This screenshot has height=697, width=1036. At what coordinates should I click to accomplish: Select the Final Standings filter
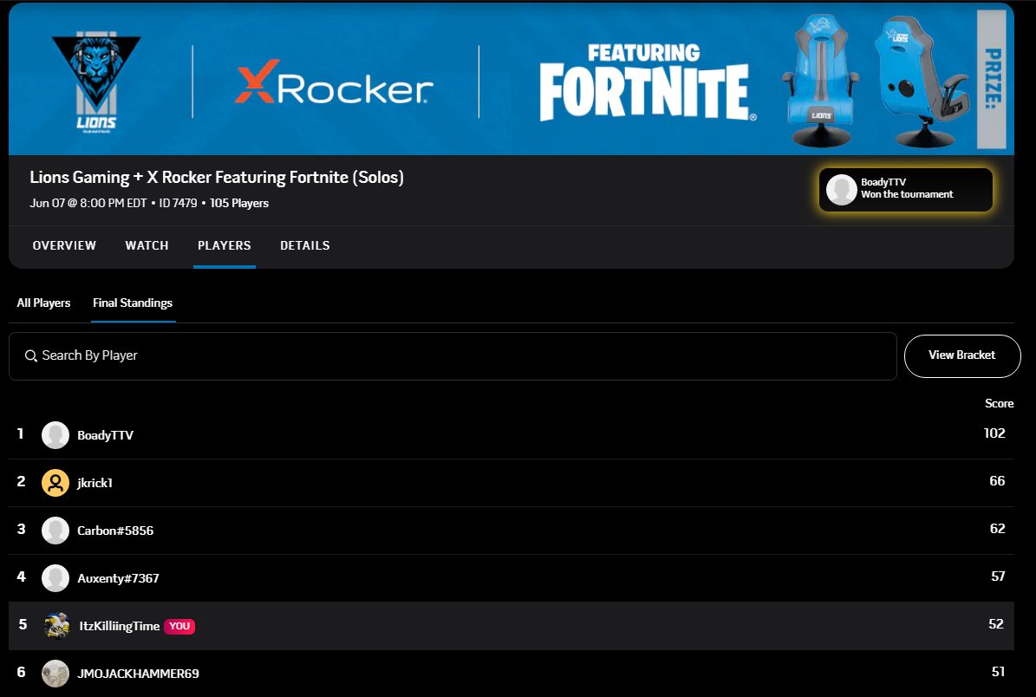pyautogui.click(x=132, y=303)
